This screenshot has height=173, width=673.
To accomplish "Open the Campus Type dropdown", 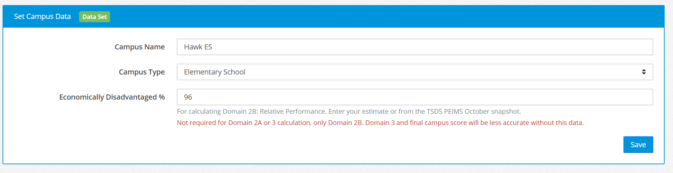I will (414, 72).
